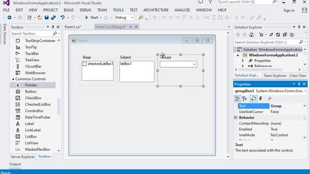Click the Save All icon
Viewport: 310px width, 174px height.
(53, 17)
